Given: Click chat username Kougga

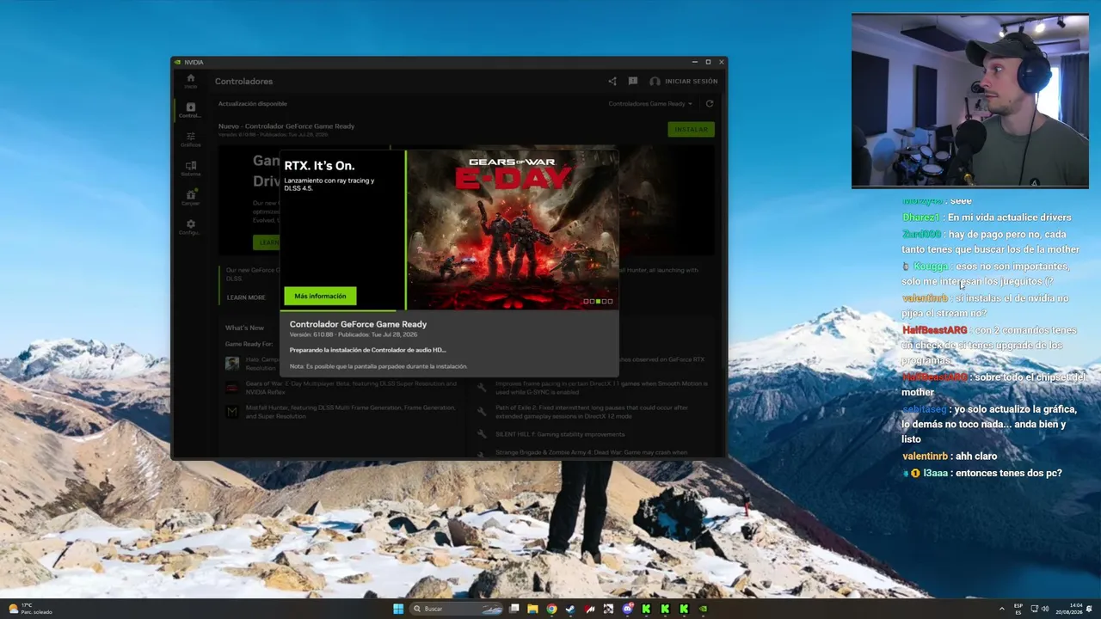Looking at the screenshot, I should 931,267.
